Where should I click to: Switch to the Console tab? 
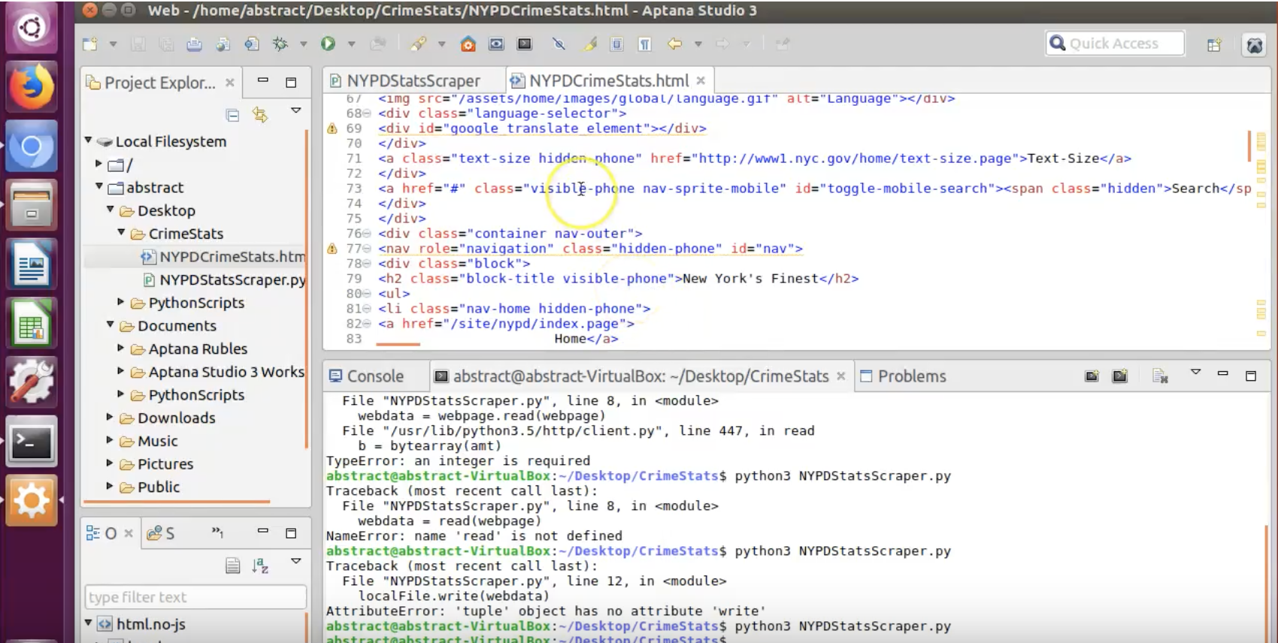coord(367,376)
